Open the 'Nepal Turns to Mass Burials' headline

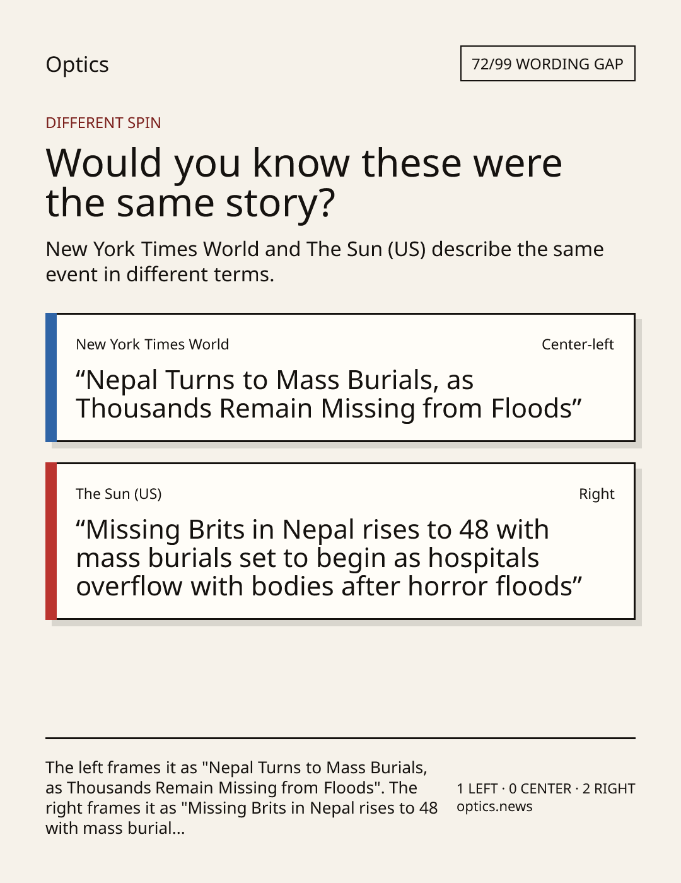coord(329,394)
